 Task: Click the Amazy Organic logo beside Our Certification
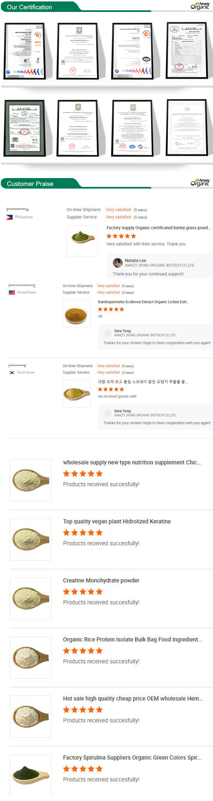coord(200,6)
